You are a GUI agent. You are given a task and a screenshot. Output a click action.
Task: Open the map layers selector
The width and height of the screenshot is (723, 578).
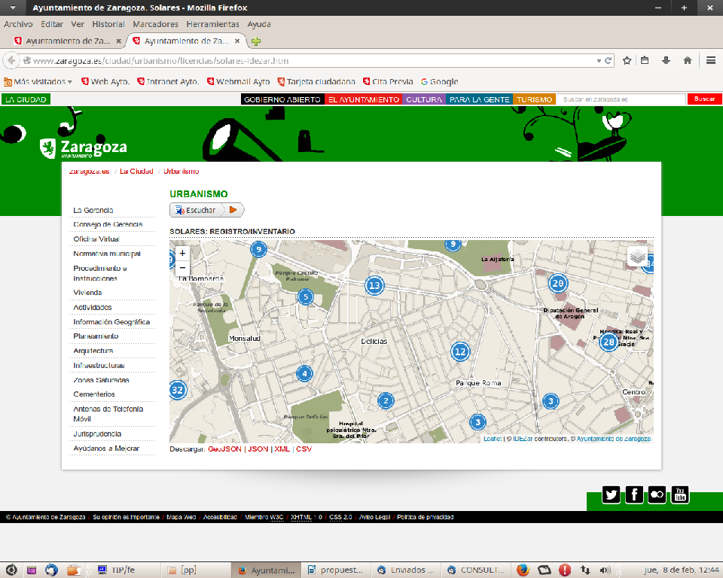click(637, 257)
